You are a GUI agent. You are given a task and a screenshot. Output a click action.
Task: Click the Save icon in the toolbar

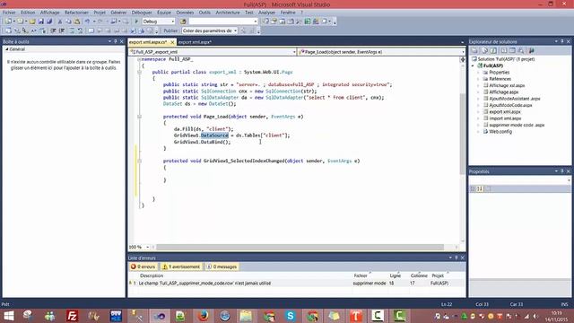click(x=40, y=22)
